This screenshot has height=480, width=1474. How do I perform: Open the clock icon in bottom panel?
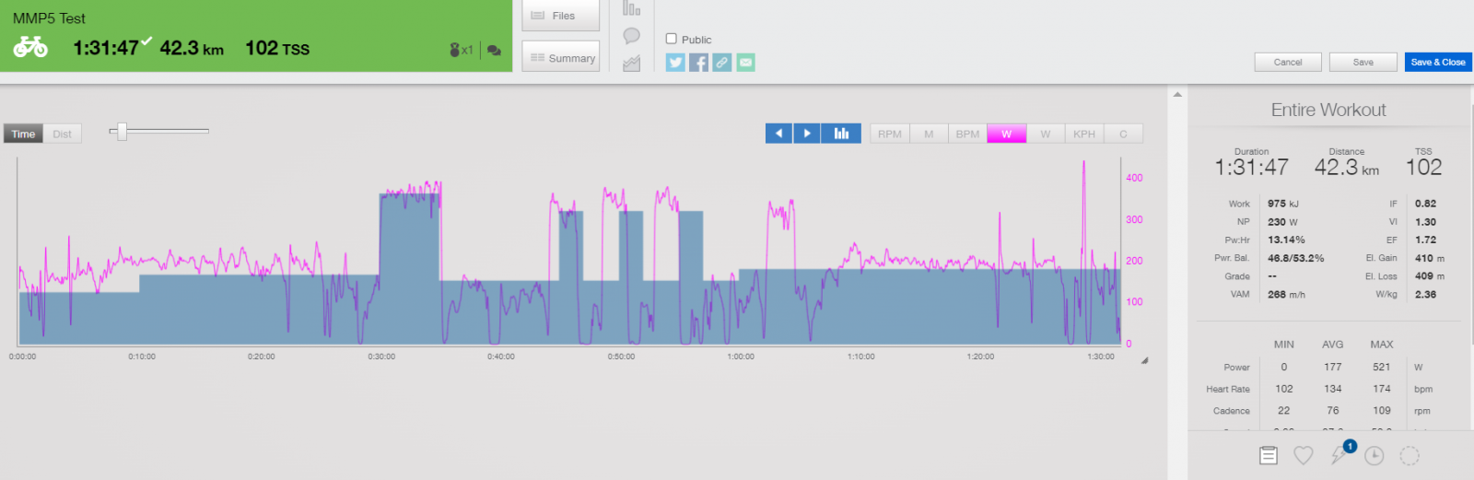(x=1374, y=456)
